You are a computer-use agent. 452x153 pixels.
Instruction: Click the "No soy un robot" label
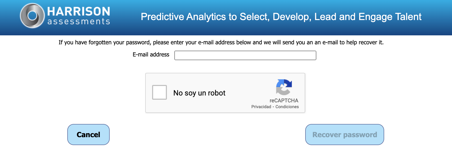point(199,93)
